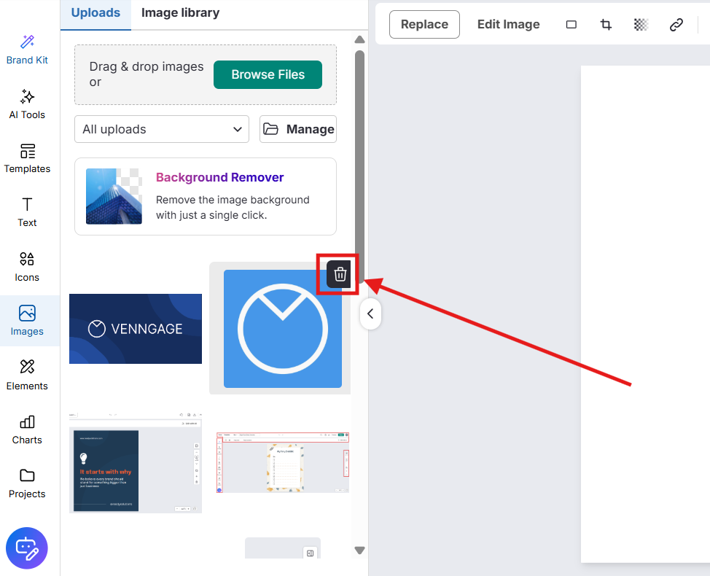Click the trash icon on clock image

click(340, 275)
